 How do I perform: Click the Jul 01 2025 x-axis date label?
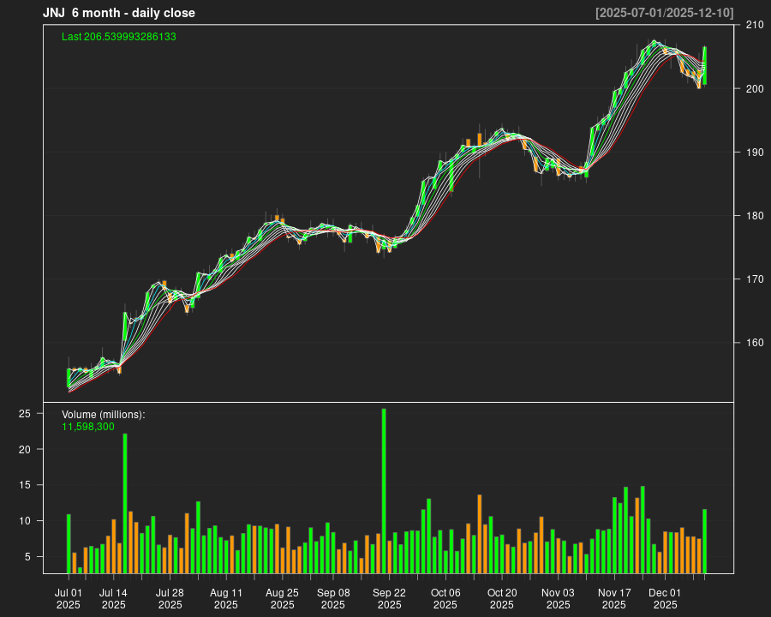[x=69, y=598]
